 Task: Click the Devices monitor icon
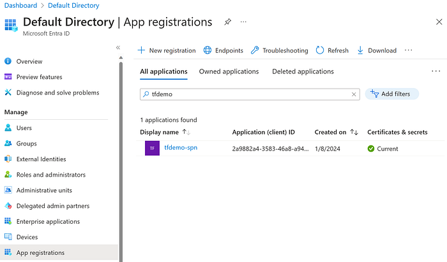click(x=8, y=237)
